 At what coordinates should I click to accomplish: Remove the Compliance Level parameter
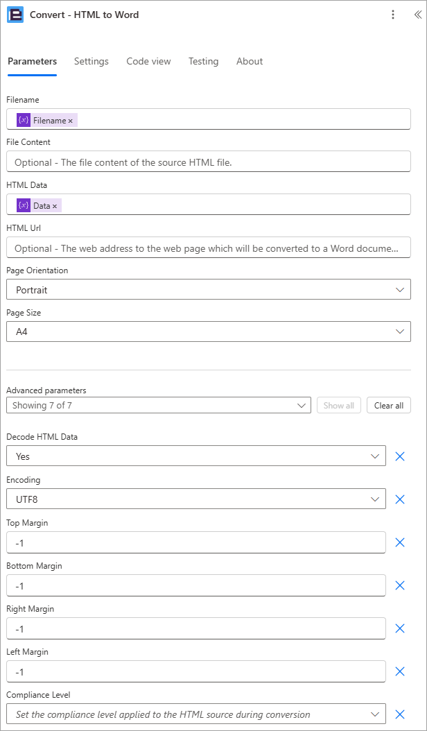tap(399, 714)
